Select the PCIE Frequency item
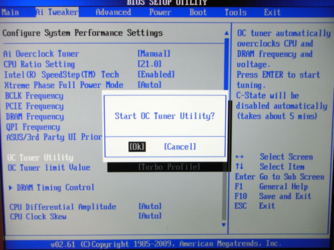 coord(35,106)
